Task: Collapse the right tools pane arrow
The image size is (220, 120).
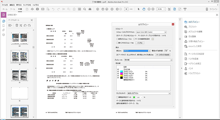Action: click(x=182, y=68)
